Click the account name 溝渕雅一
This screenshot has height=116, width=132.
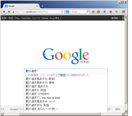[115, 18]
